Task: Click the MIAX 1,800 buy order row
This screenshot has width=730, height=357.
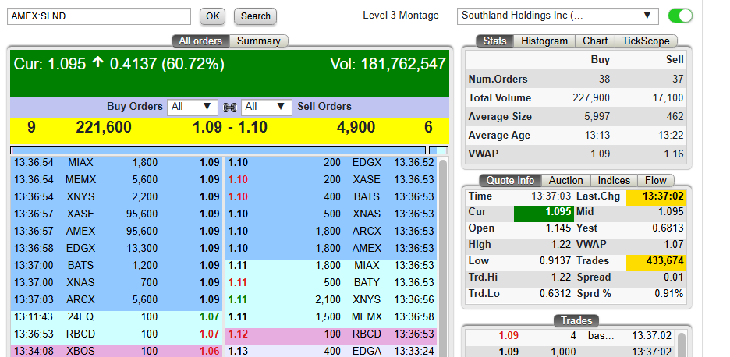Action: (115, 162)
